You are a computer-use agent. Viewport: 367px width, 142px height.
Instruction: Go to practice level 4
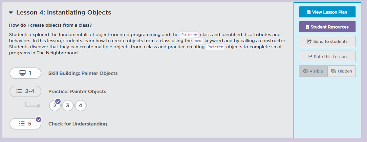tap(81, 106)
